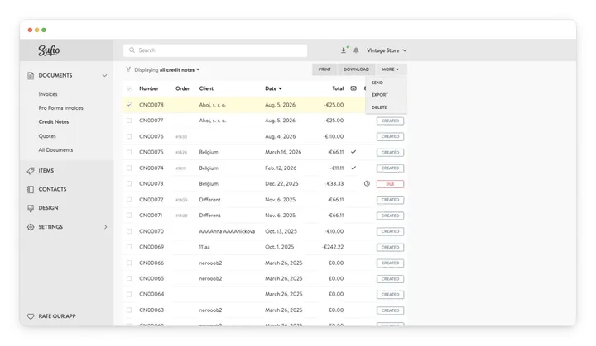This screenshot has width=596, height=346.
Task: Select the CN00074 row checkbox
Action: pyautogui.click(x=129, y=168)
